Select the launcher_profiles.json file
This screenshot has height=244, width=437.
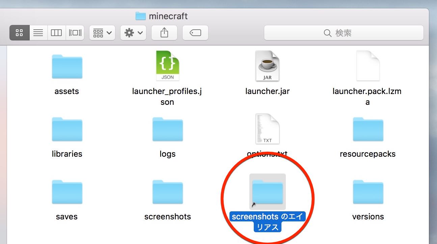(167, 66)
